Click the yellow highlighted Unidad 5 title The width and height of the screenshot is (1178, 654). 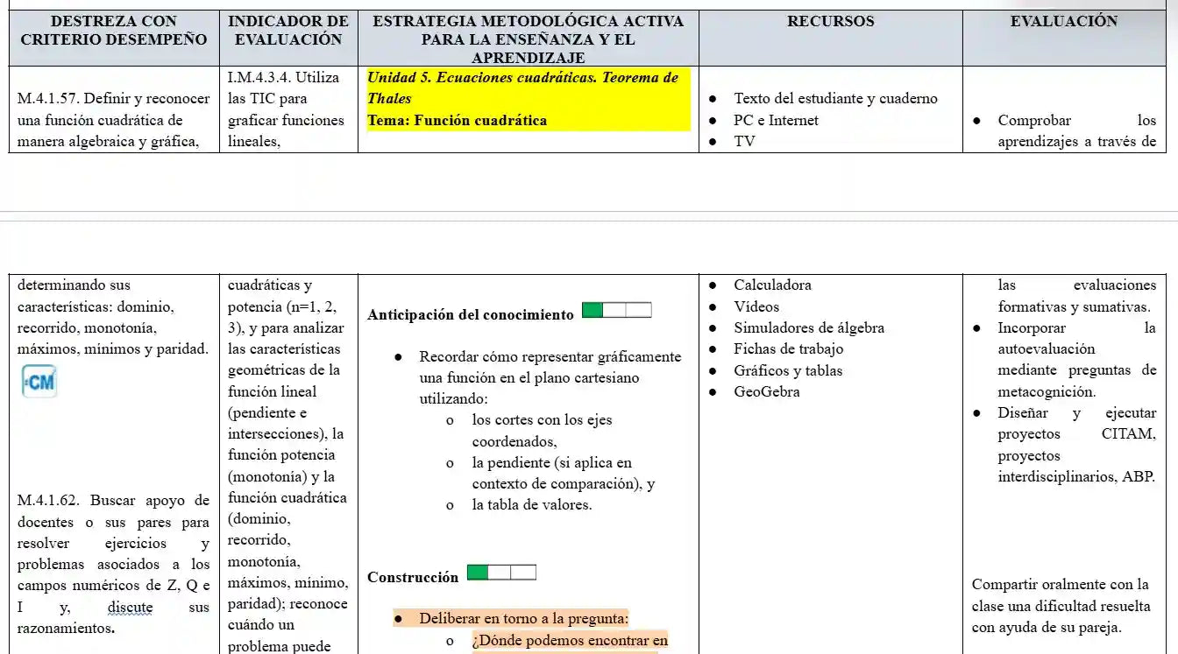pos(522,88)
